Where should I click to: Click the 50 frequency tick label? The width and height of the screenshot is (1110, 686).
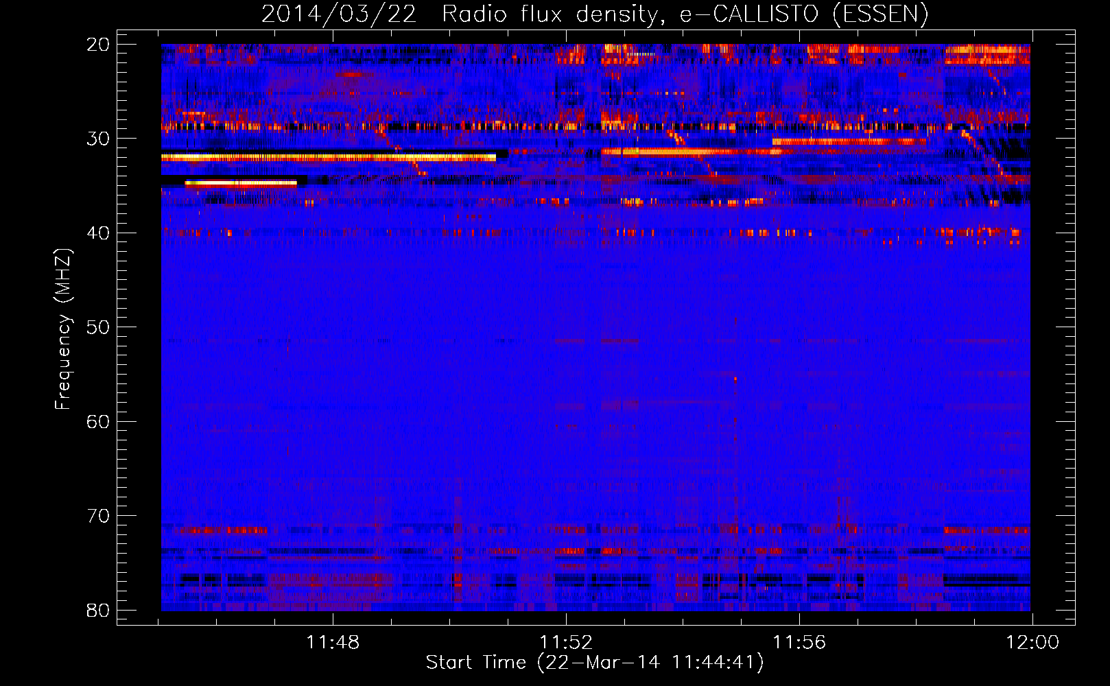click(x=98, y=327)
